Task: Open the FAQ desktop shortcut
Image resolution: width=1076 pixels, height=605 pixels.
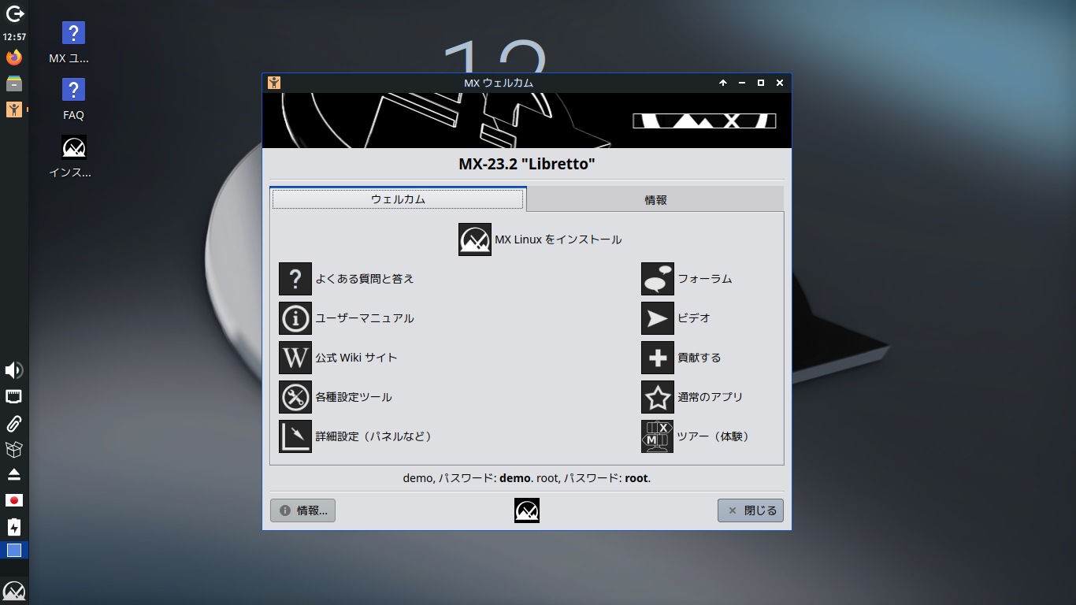Action: point(73,99)
